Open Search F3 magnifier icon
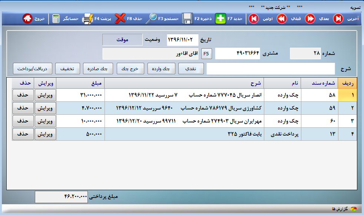This screenshot has width=364, height=215. point(152,19)
